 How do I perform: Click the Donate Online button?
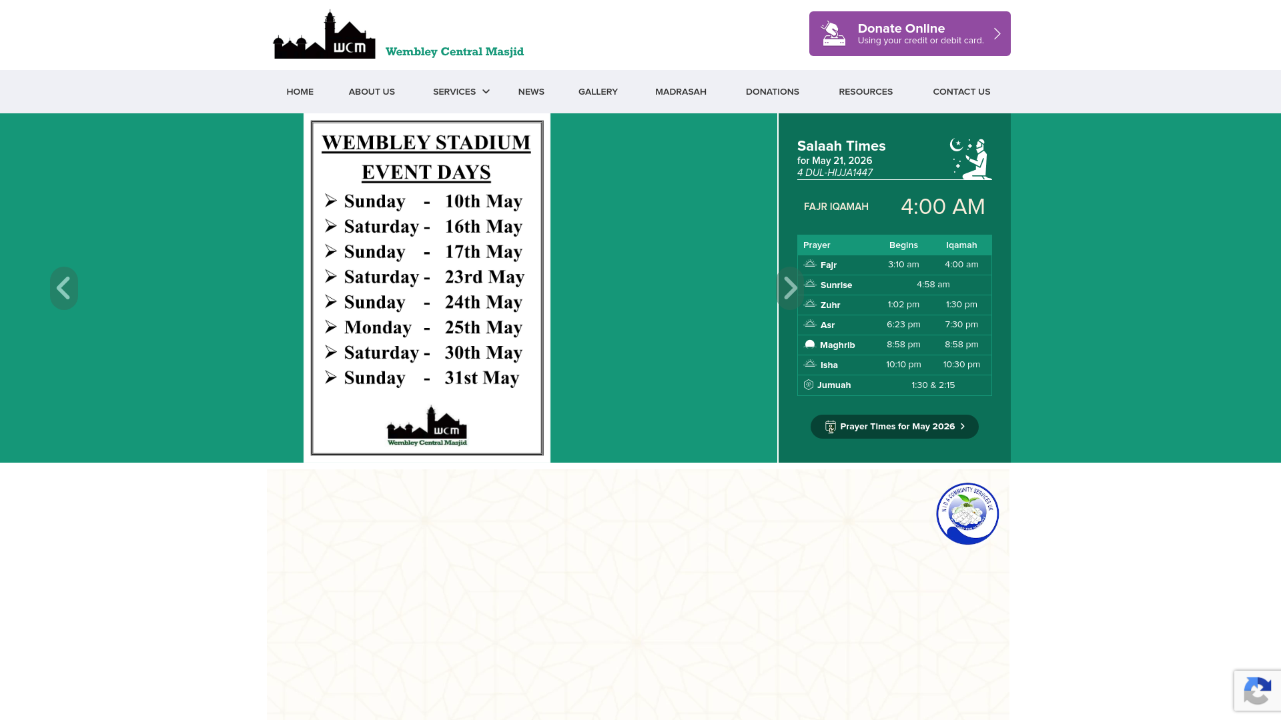[909, 33]
